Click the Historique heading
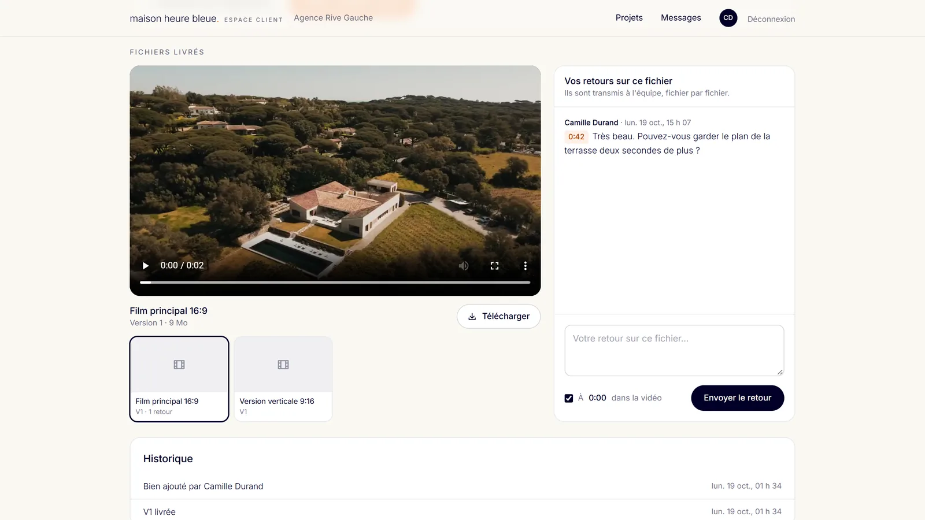The height and width of the screenshot is (520, 925). pyautogui.click(x=168, y=459)
